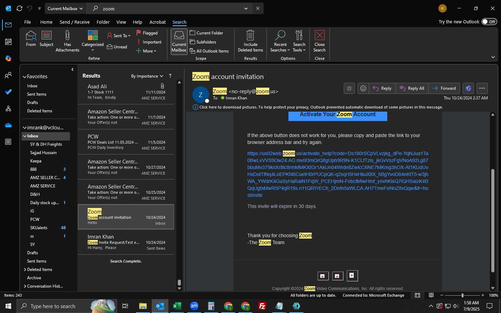
Task: Open To Do tasks checkmark icon
Action: tap(8, 92)
